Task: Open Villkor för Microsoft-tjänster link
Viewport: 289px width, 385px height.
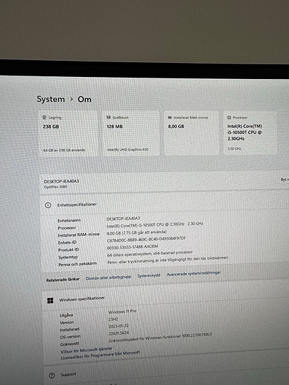Action: tap(86, 350)
